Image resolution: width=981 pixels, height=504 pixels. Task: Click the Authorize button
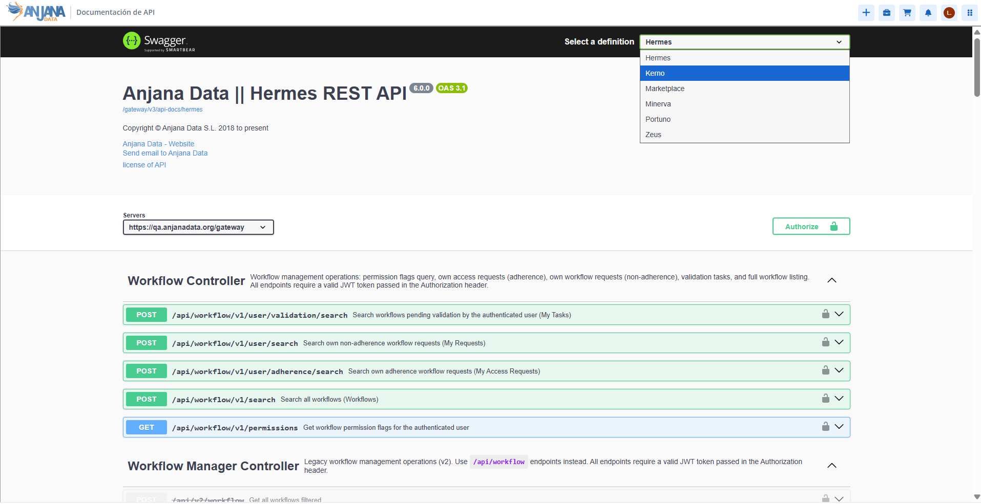(x=811, y=227)
